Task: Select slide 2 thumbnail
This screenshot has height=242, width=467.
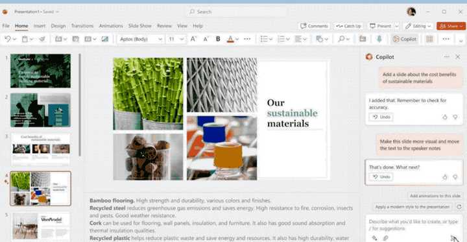Action: 40,110
